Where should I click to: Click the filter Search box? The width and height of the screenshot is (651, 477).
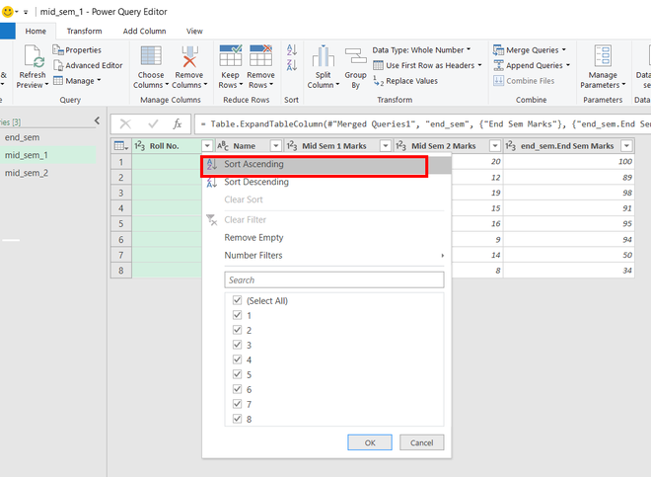334,279
